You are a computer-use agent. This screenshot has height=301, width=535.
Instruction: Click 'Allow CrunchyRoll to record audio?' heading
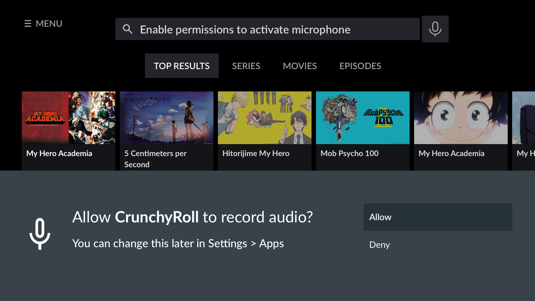click(193, 217)
